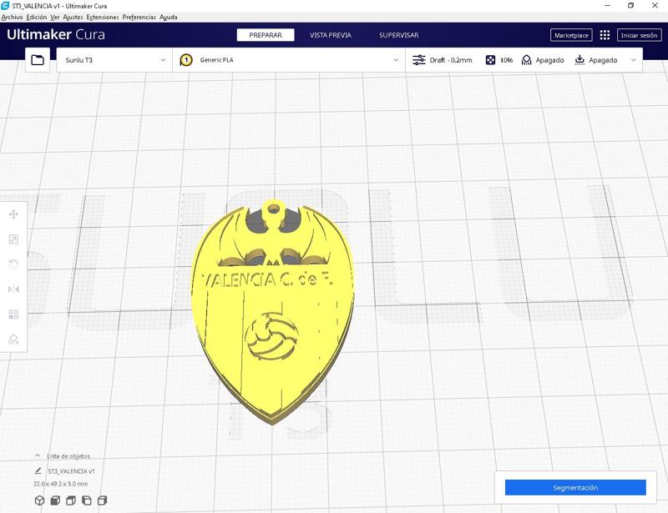Start slicing with Segmentación button
The image size is (668, 513).
click(x=575, y=487)
